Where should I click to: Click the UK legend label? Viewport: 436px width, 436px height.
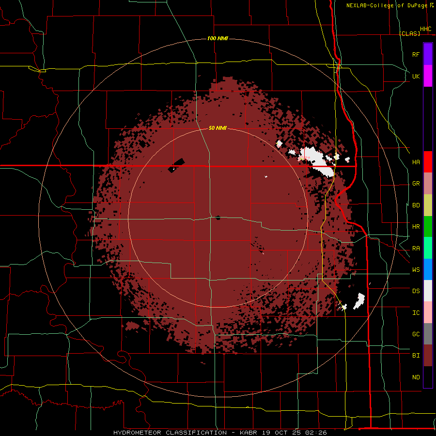pos(416,76)
